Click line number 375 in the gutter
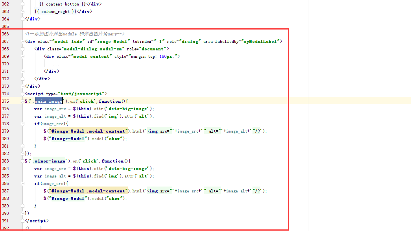This screenshot has width=411, height=231. pos(5,101)
